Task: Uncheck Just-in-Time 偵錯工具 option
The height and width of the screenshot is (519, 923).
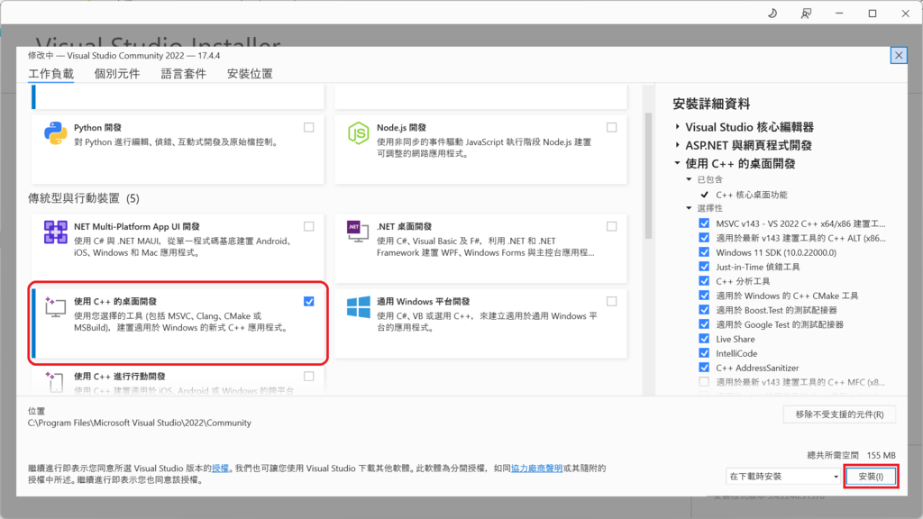Action: [704, 267]
